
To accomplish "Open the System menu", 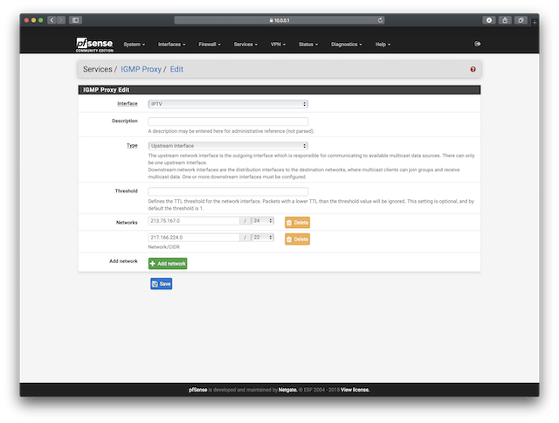I will tap(134, 45).
